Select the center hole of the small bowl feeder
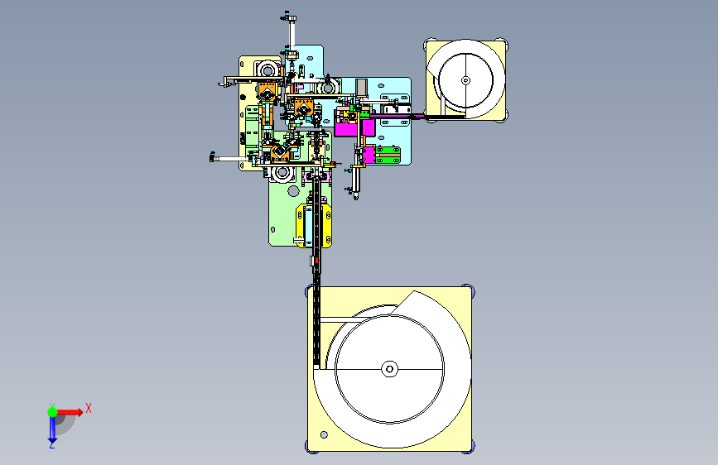Screen dimensions: 718x465 coord(465,80)
